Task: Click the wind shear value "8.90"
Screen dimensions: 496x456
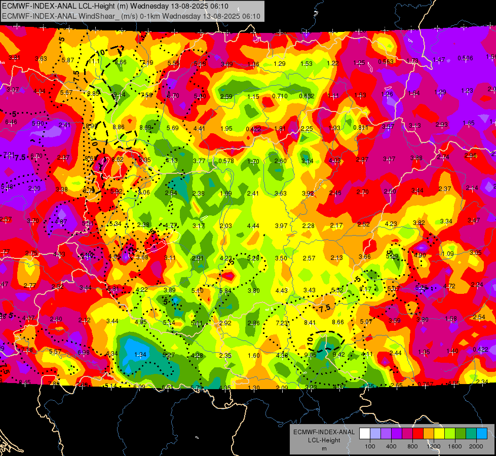Action: pos(92,126)
